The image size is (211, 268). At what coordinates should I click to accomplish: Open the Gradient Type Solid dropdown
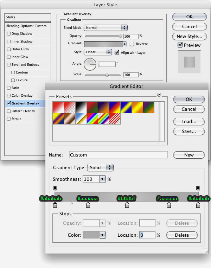click(x=100, y=167)
